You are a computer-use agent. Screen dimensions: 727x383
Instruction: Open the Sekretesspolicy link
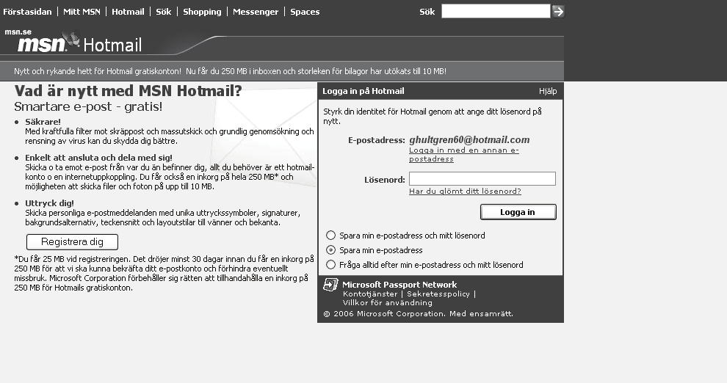(x=438, y=294)
